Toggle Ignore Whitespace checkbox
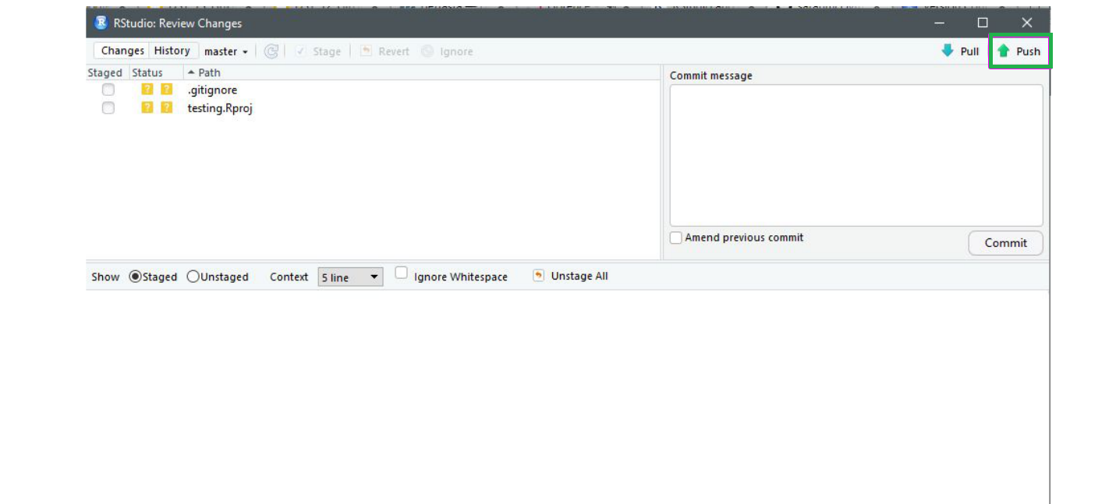This screenshot has width=1116, height=504. (401, 273)
